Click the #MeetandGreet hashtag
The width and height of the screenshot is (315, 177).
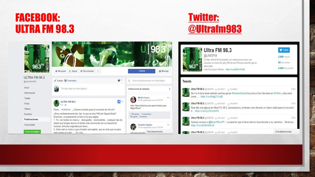pyautogui.click(x=239, y=93)
